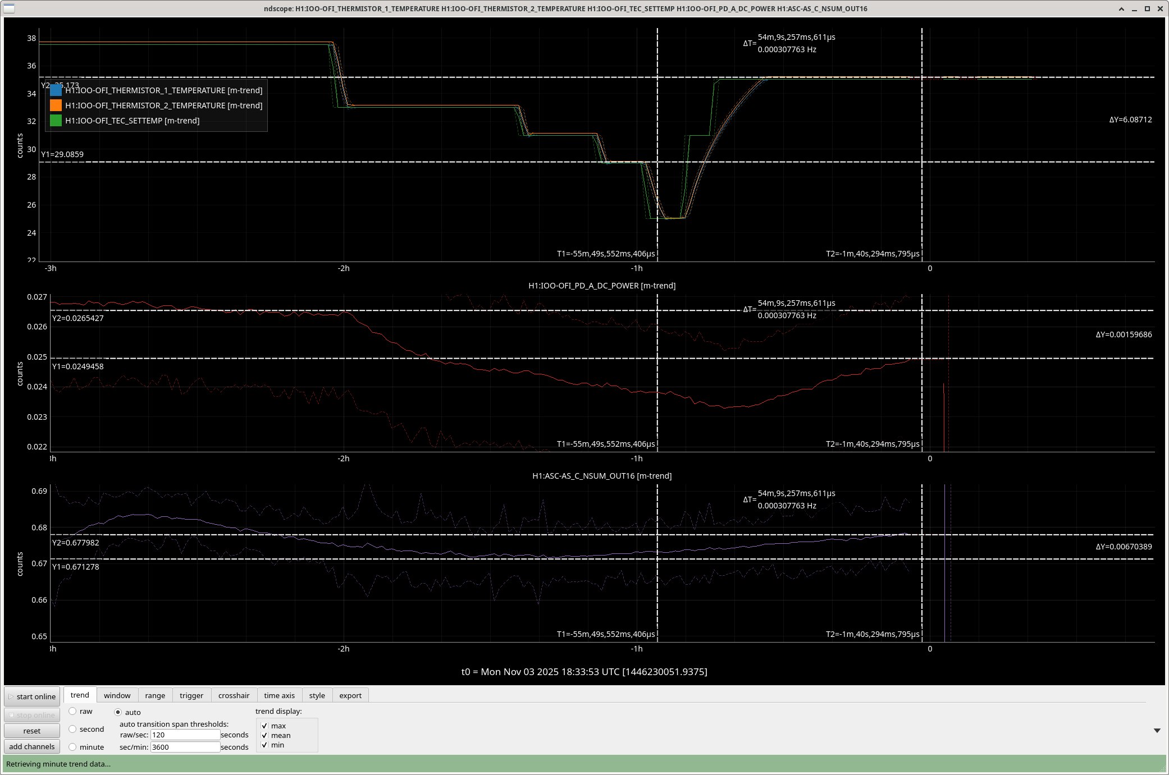Click the reset button
This screenshot has height=775, width=1169.
pyautogui.click(x=32, y=731)
